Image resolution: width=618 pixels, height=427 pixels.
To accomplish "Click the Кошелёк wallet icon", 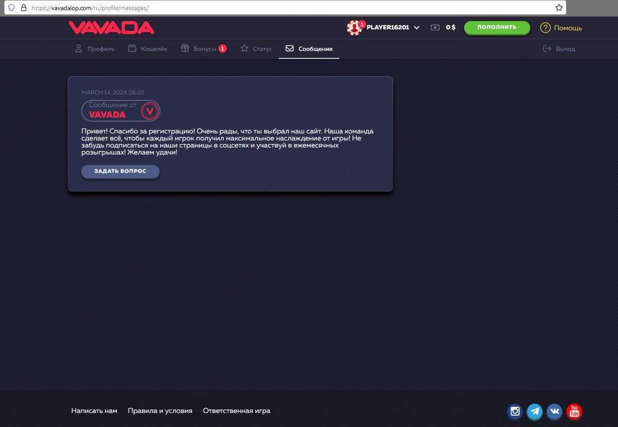I will click(x=132, y=48).
